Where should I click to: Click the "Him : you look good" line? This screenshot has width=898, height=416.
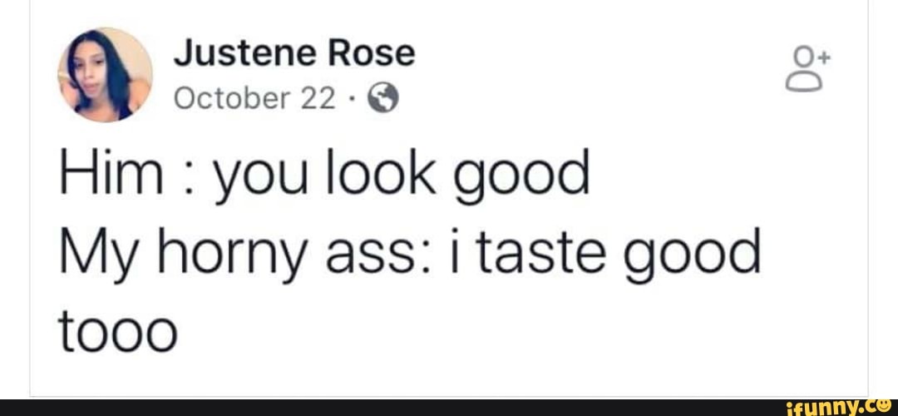tap(324, 176)
